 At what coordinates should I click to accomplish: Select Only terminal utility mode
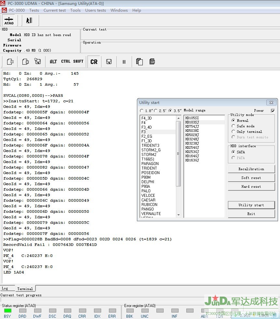tap(233, 132)
